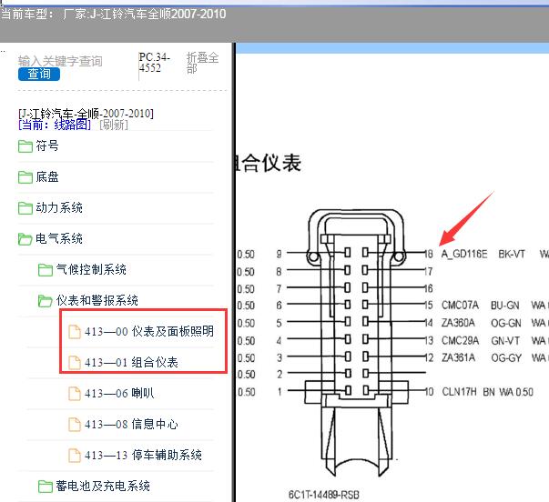
Task: Collapse the 仪表和警报系统 subfolder
Action: tap(97, 300)
